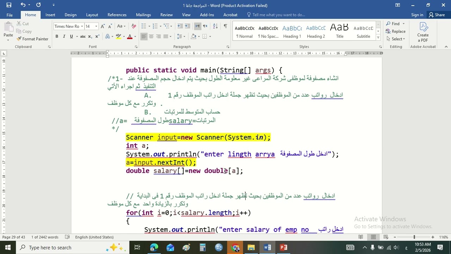
Task: Toggle Superscript formatting
Action: click(97, 36)
